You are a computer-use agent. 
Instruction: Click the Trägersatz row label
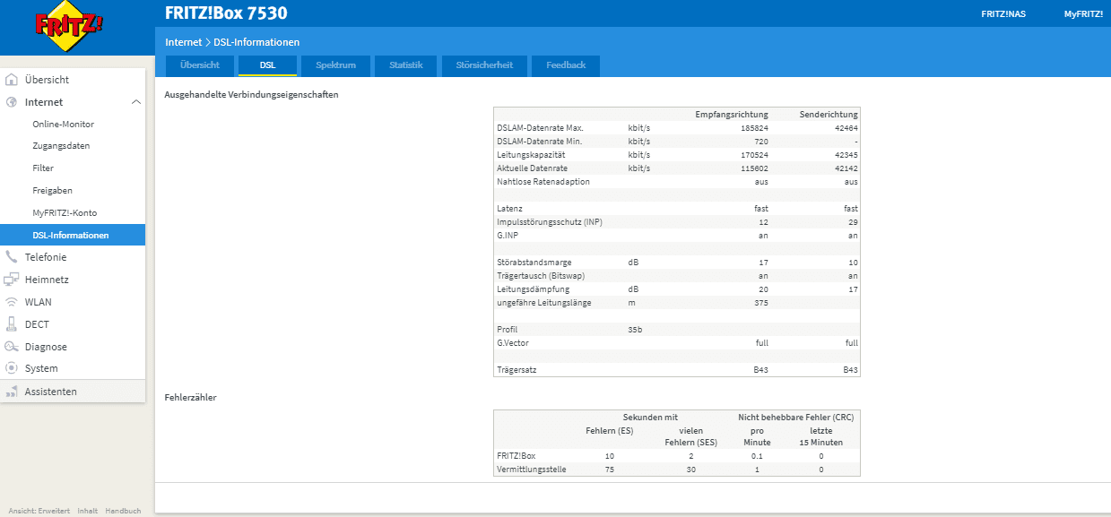click(516, 370)
